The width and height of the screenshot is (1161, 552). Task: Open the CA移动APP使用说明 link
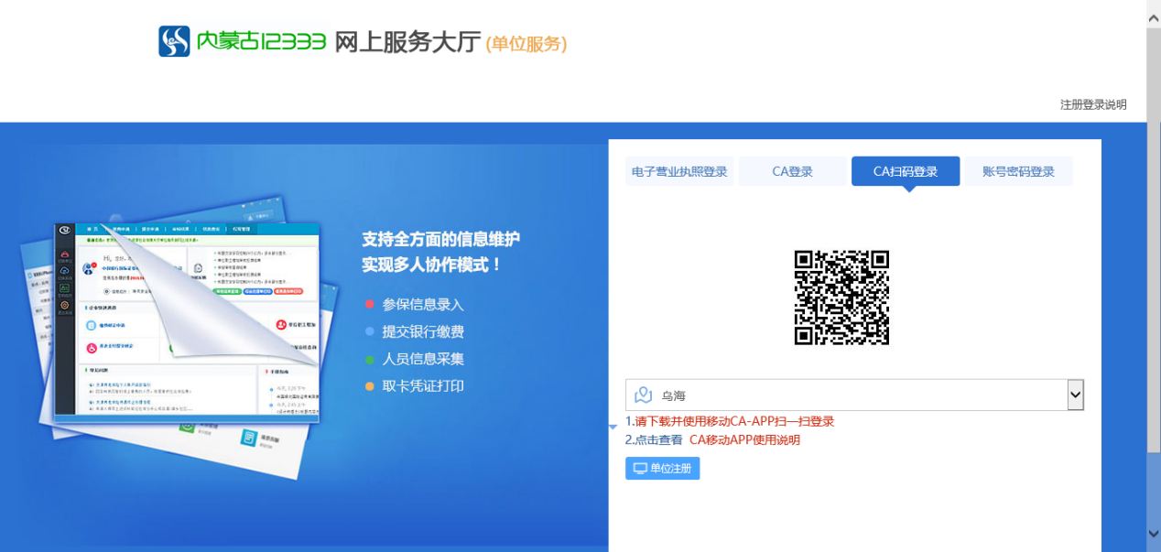point(744,440)
